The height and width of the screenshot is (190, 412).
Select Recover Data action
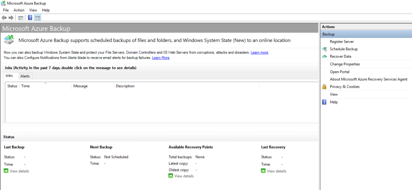click(x=340, y=56)
